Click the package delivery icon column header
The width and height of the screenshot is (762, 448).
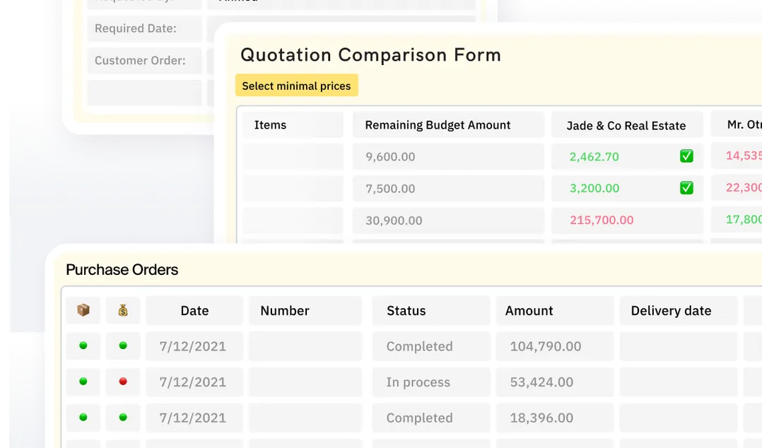pos(83,310)
